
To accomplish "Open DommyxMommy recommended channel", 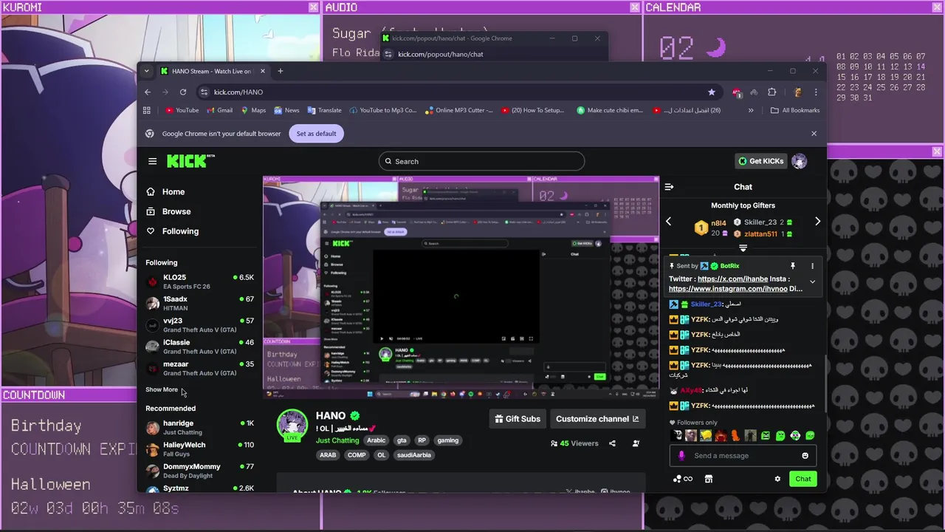I will pos(199,470).
